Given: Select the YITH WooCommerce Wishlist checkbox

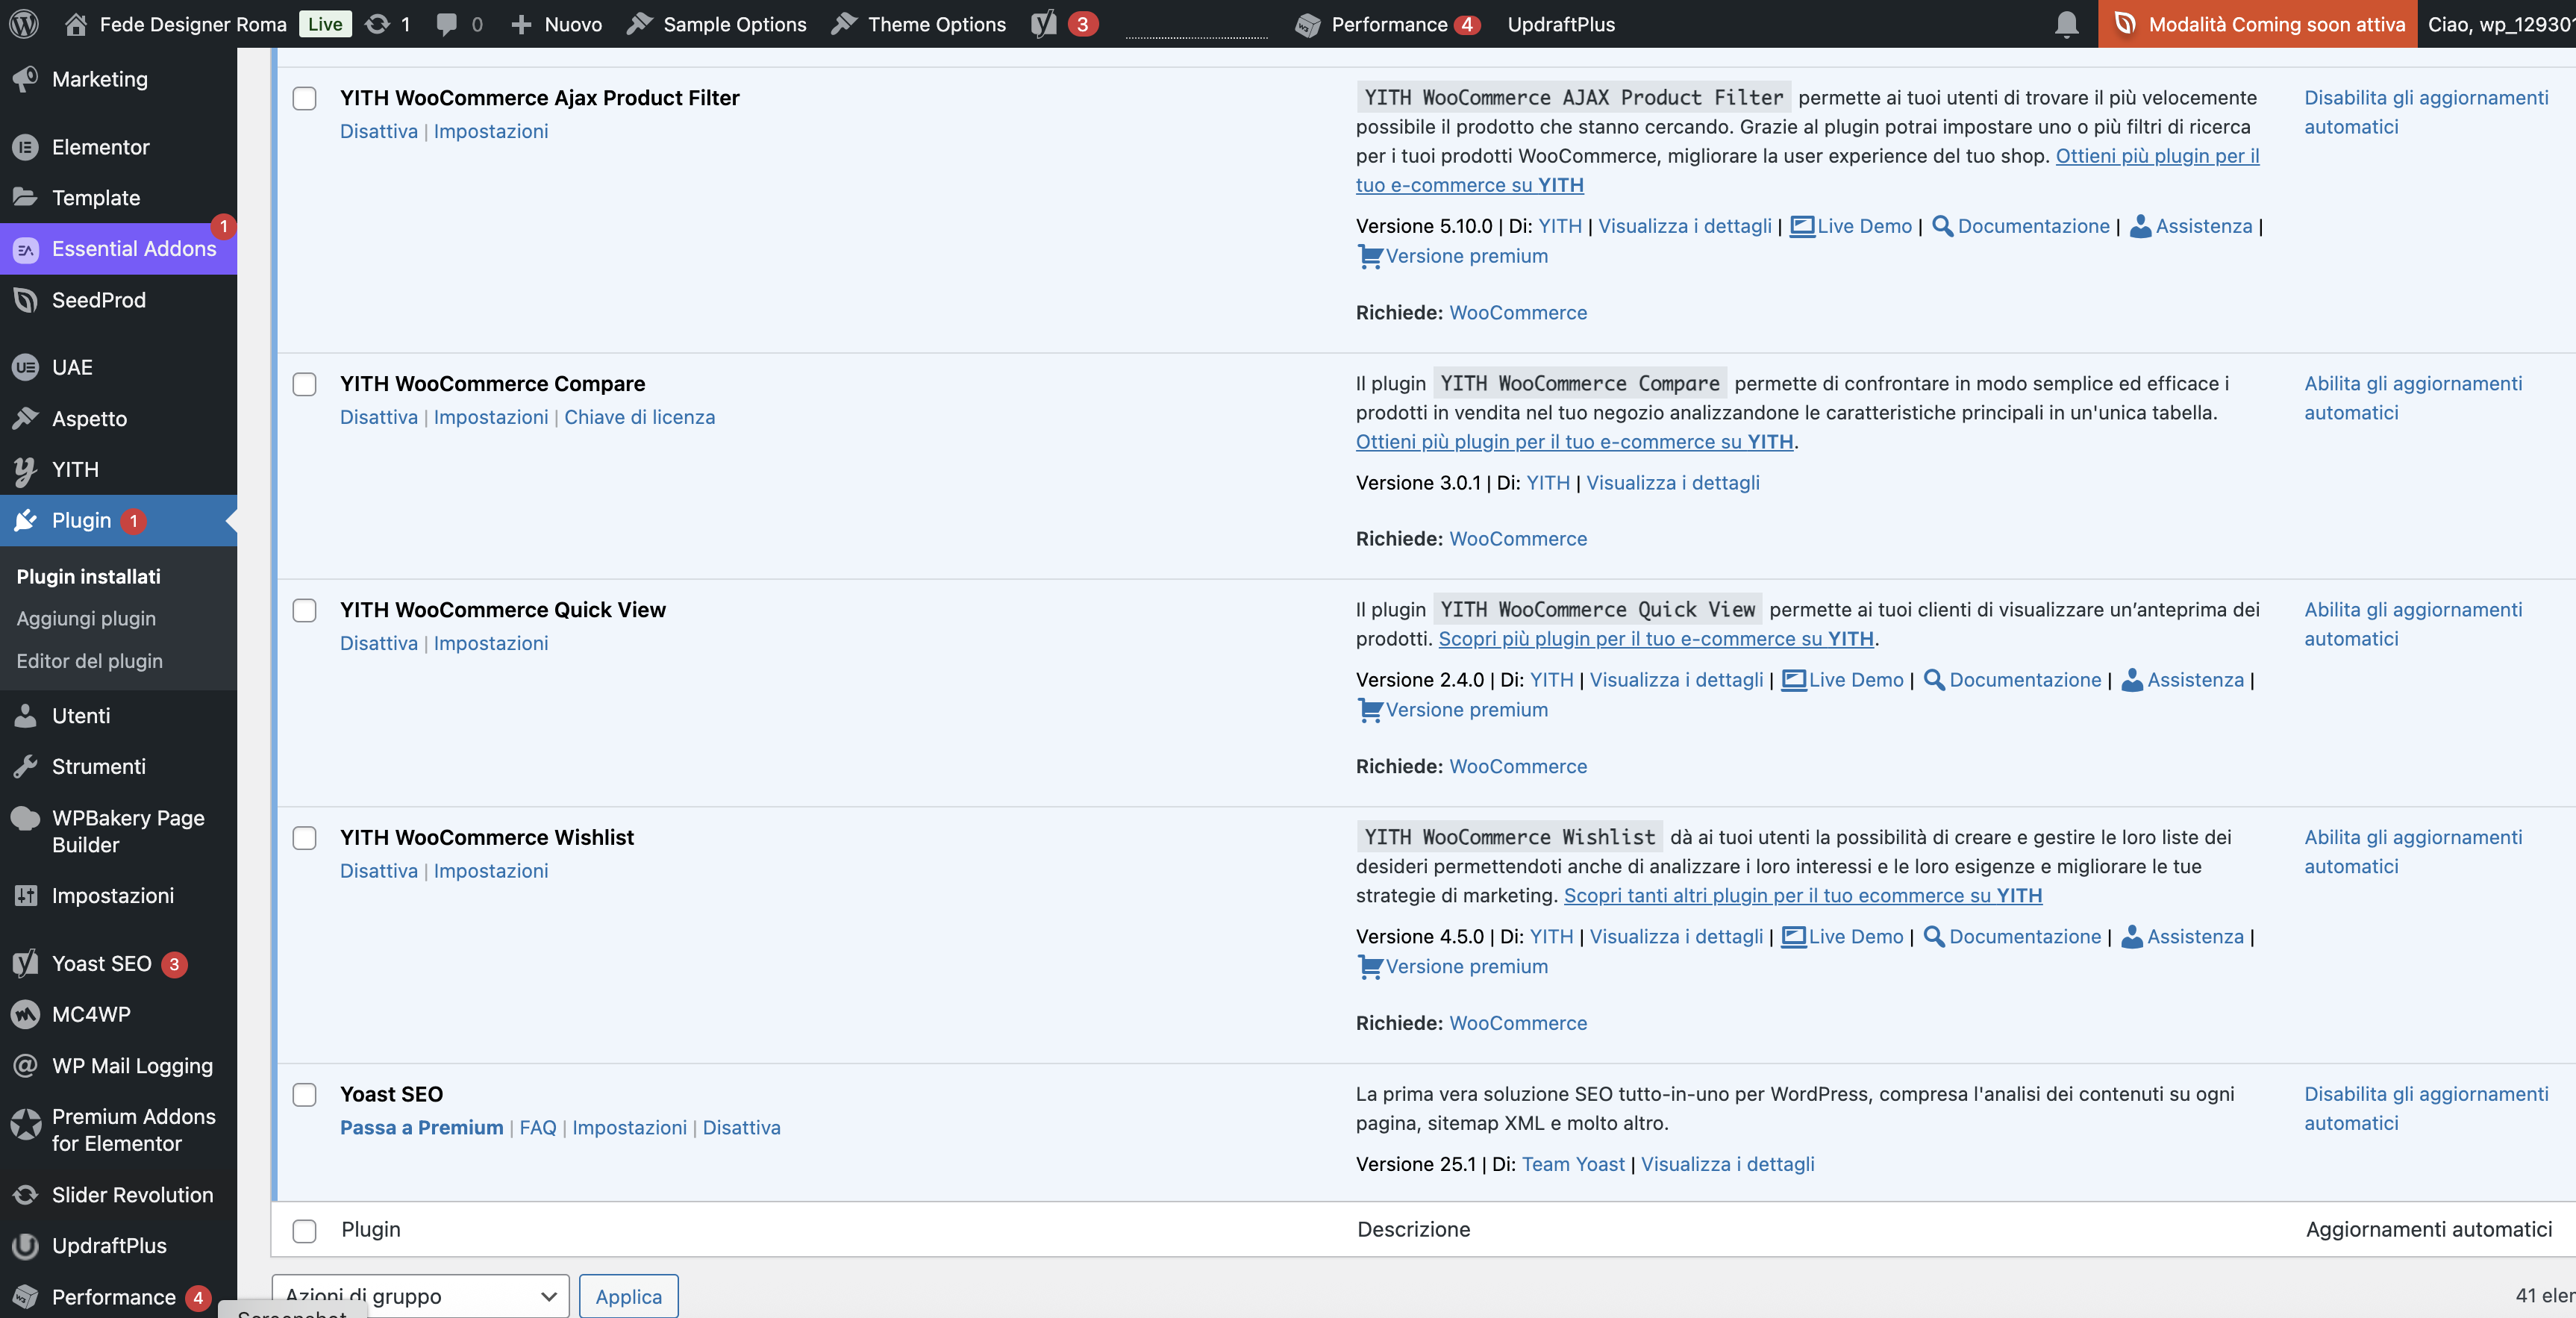Looking at the screenshot, I should coord(304,837).
